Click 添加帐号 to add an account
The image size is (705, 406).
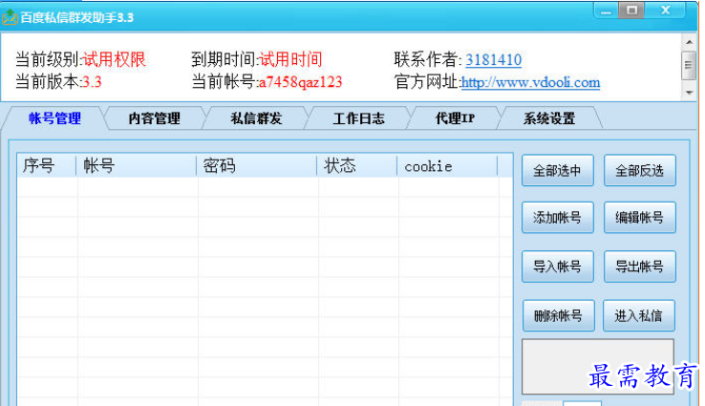558,218
